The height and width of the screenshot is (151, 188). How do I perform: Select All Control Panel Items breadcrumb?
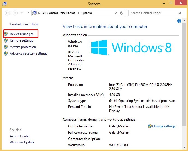coord(59,13)
